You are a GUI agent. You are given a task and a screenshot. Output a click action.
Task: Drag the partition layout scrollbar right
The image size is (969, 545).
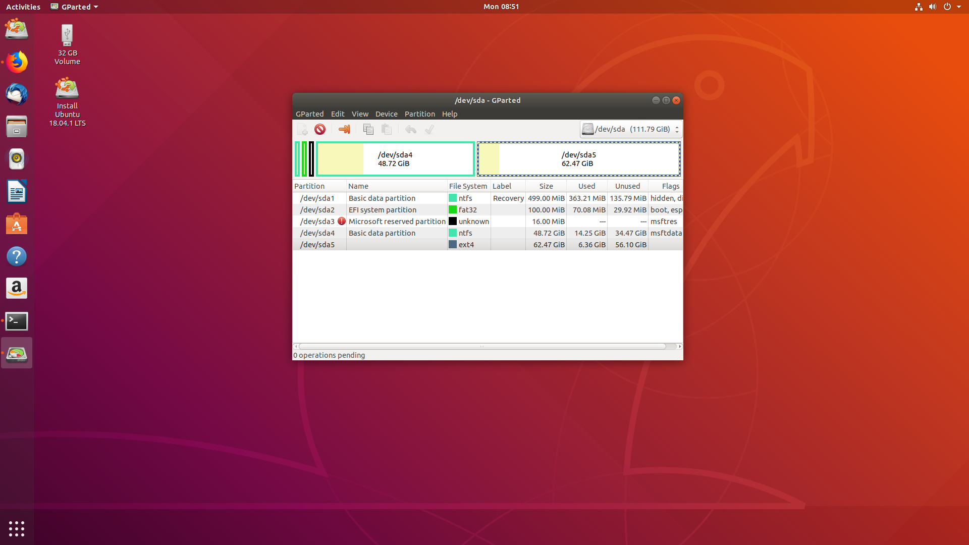[679, 346]
